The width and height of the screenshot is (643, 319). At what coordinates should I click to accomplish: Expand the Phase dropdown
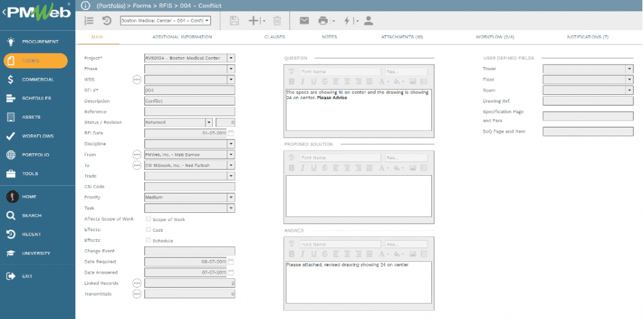231,69
